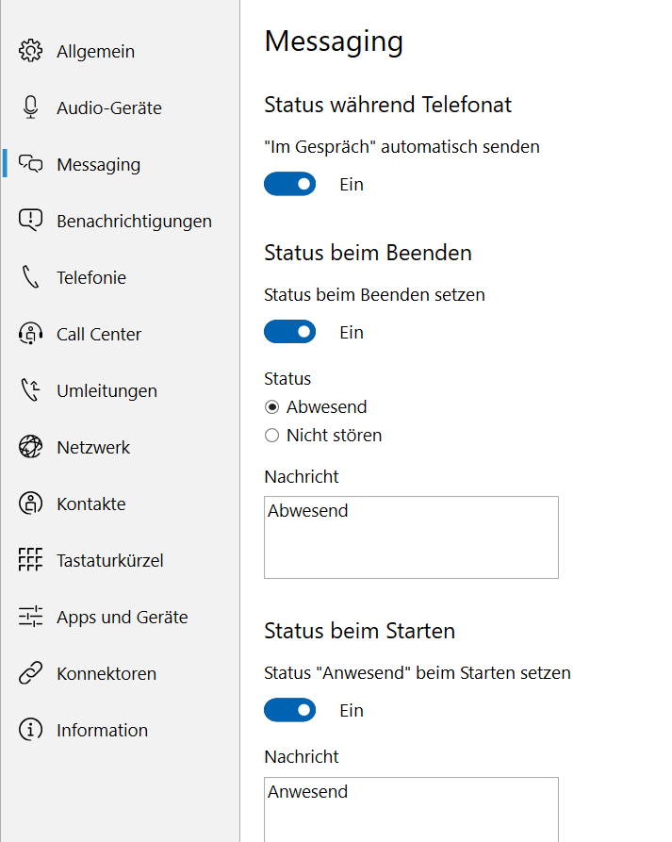
Task: Open Telefonie via the phone handset icon
Action: 30,277
